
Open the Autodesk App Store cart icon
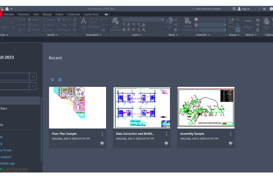(x=264, y=9)
